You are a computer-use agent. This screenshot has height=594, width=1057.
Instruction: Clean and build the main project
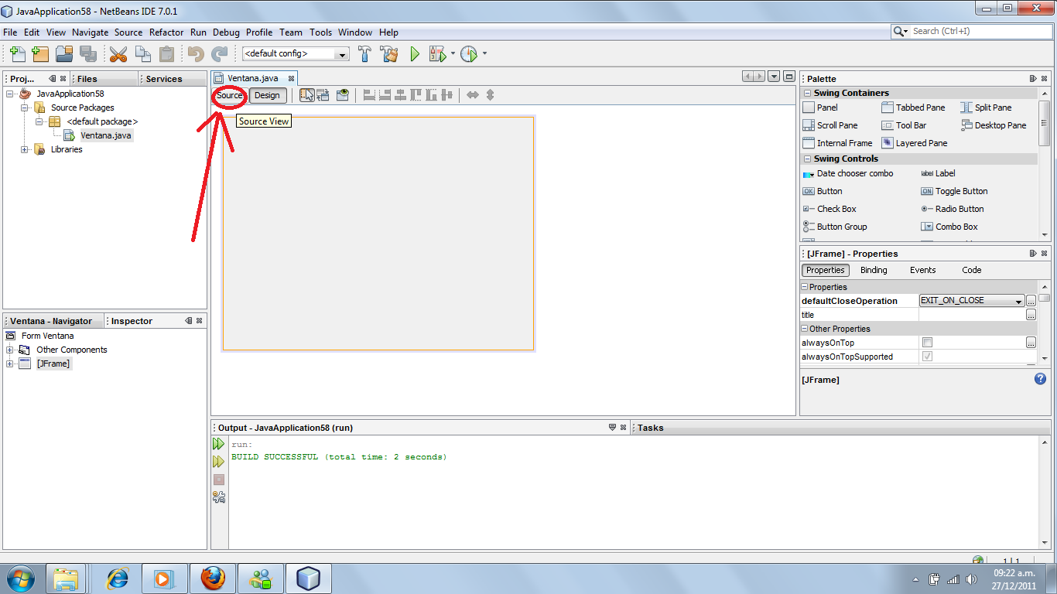389,54
